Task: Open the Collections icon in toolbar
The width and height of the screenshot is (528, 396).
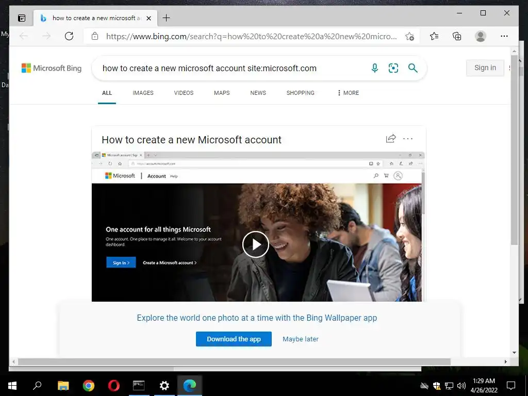Action: [x=457, y=36]
